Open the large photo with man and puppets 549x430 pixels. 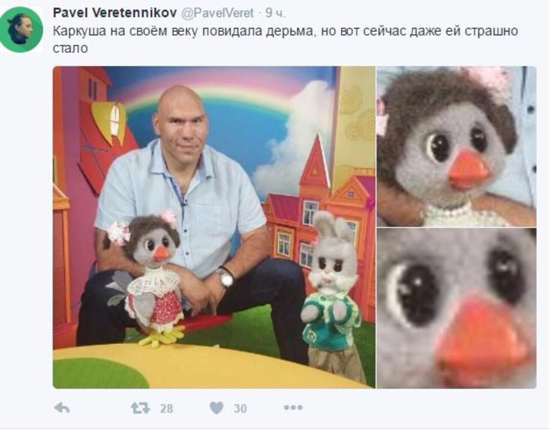tap(214, 227)
